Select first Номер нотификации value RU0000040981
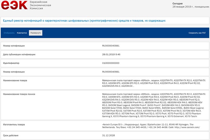The width and height of the screenshot is (210, 140). pos(111,46)
